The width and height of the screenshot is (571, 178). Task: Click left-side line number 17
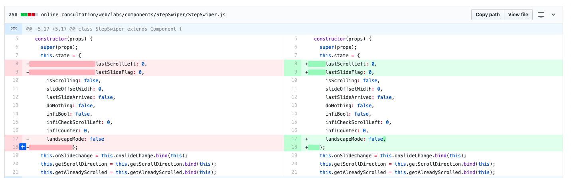[x=14, y=139]
